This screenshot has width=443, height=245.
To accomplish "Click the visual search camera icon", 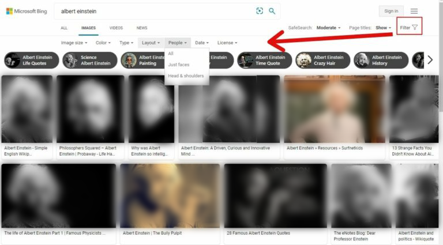I will click(260, 11).
